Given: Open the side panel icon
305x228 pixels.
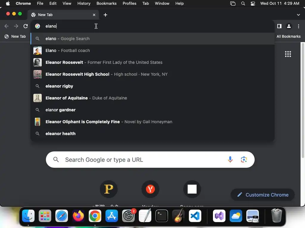Looking at the screenshot, I should click(279, 26).
